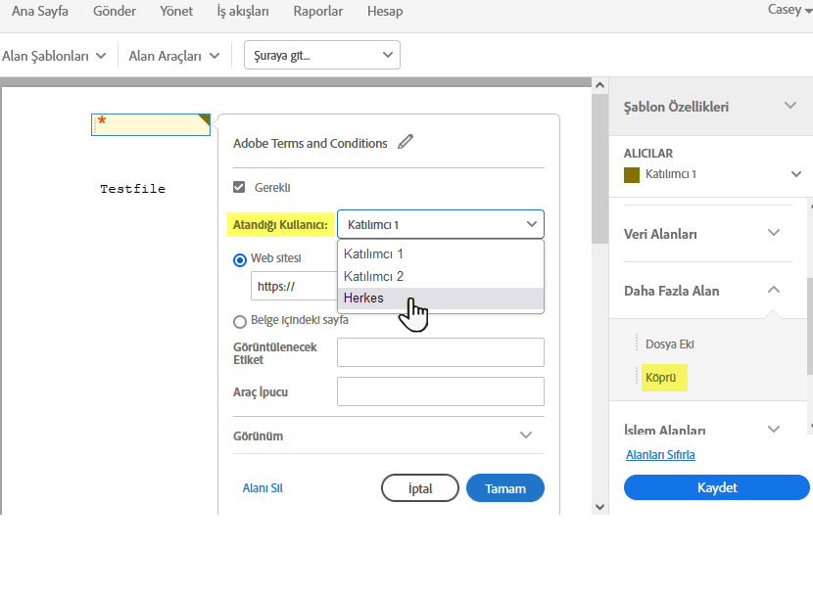Open the Raporlar menu
This screenshot has width=813, height=596.
[318, 12]
